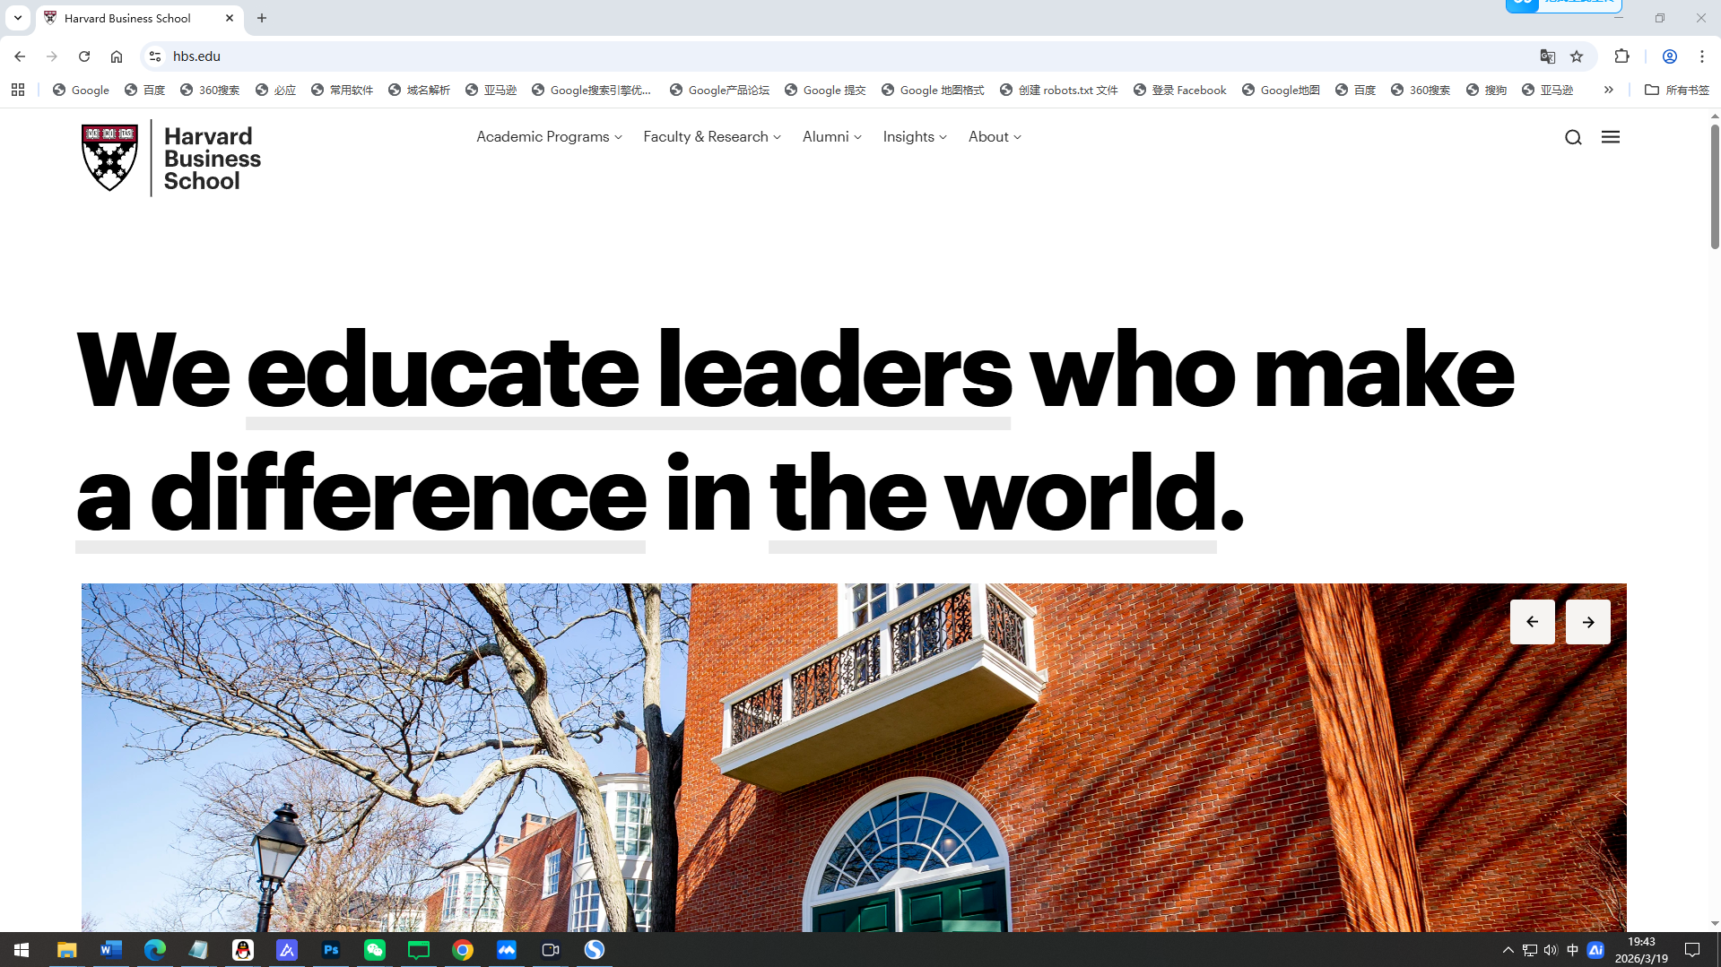Open Photoshop from the taskbar
Viewport: 1721px width, 967px height.
point(331,950)
